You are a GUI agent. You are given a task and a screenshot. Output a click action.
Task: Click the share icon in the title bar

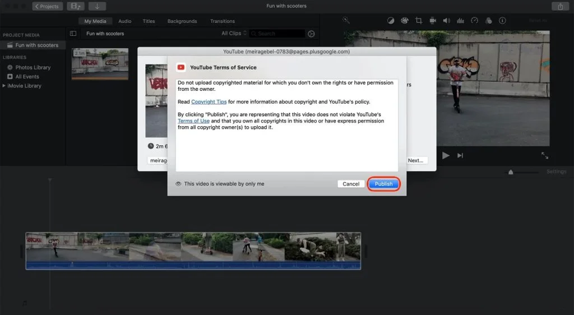(560, 6)
